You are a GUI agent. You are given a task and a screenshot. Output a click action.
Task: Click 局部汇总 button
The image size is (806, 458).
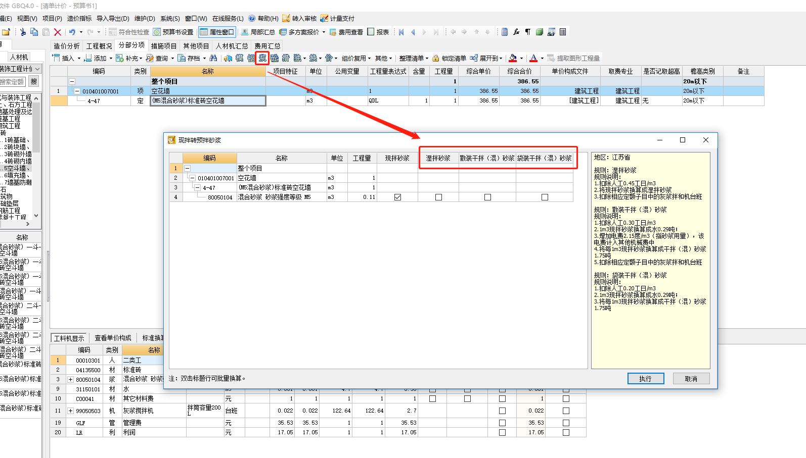[x=258, y=32]
